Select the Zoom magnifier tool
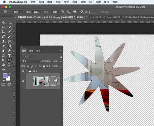 (9, 65)
